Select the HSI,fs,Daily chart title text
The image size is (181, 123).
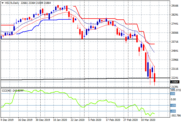coord(12,3)
